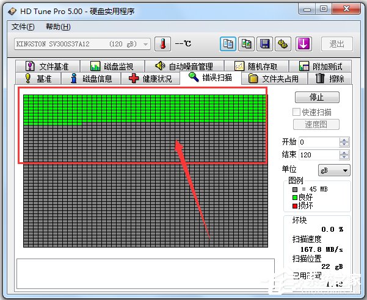Image resolution: width=367 pixels, height=300 pixels.
Task: Click the green 良好 legend swatch
Action: 295,198
